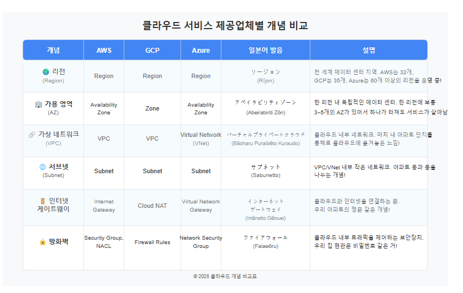Click the 가상 네트워크 row description text
Screen dimensions: 463x293
pyautogui.click(x=373, y=139)
